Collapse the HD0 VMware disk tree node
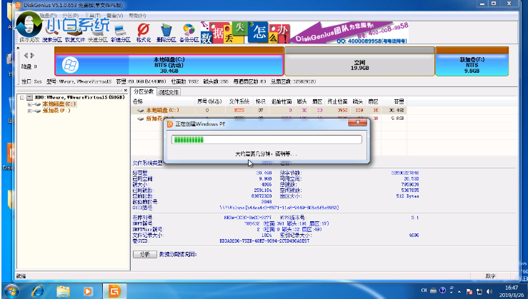Viewport: 528px width, 299px height. pos(22,98)
